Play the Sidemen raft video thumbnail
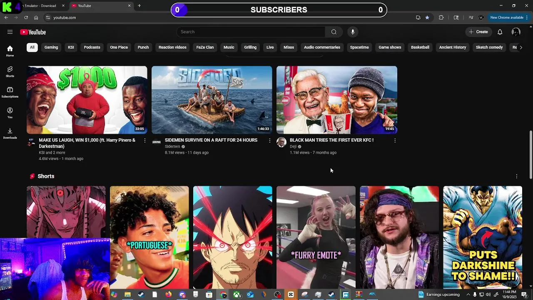The image size is (533, 300). pyautogui.click(x=212, y=100)
